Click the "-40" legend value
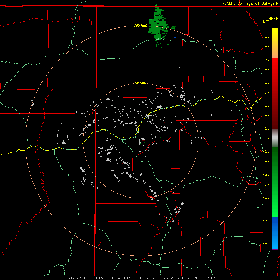 (x=266, y=186)
